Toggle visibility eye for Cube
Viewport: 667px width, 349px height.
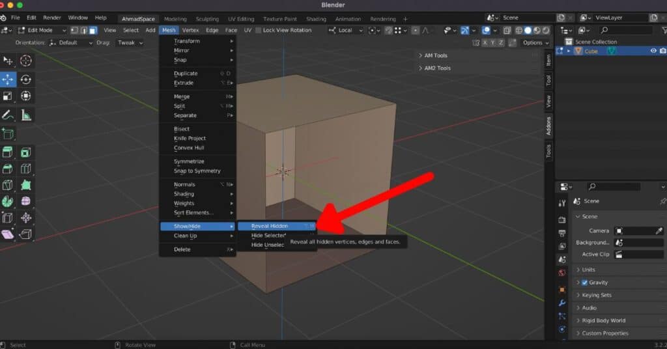(x=653, y=51)
